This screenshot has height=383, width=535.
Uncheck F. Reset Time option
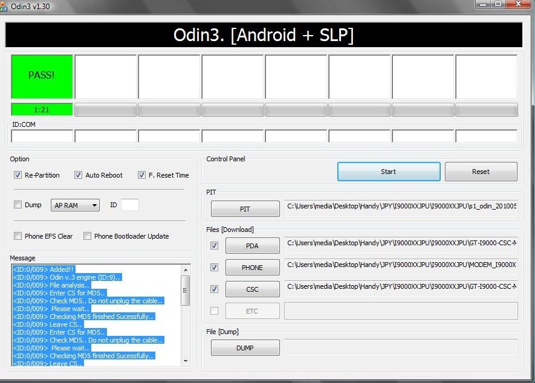(141, 175)
